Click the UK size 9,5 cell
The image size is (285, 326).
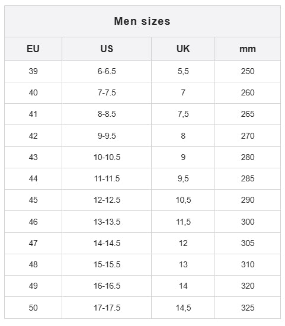(183, 178)
